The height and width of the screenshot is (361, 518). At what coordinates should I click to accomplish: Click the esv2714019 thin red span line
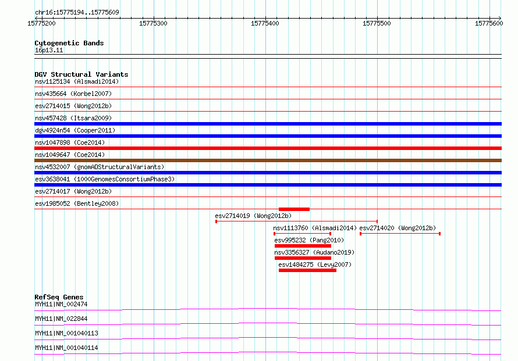[297, 221]
